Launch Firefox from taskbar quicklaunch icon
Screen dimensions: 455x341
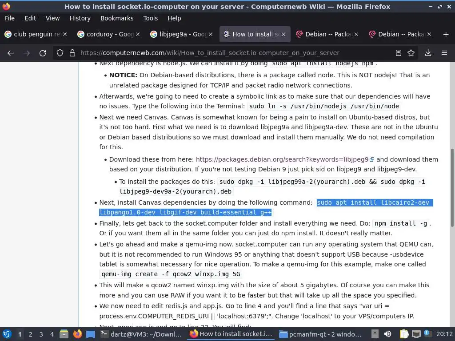(77, 334)
